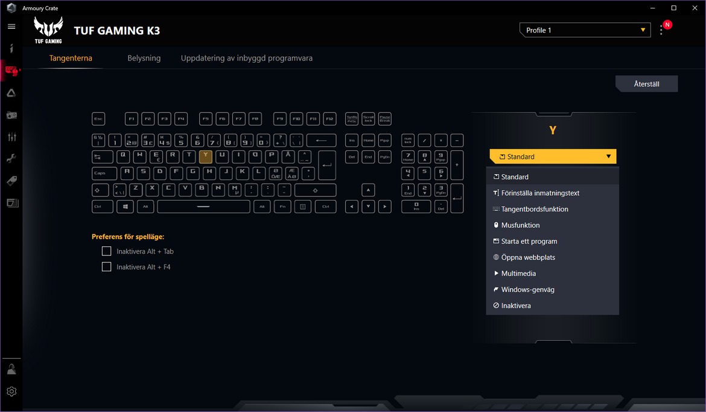Select the Tab key on keyboard diagram

pyautogui.click(x=102, y=157)
